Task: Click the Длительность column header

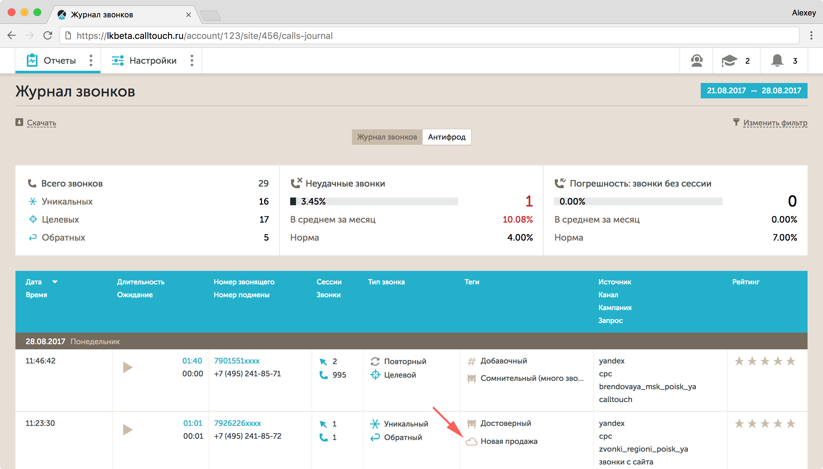Action: [141, 282]
